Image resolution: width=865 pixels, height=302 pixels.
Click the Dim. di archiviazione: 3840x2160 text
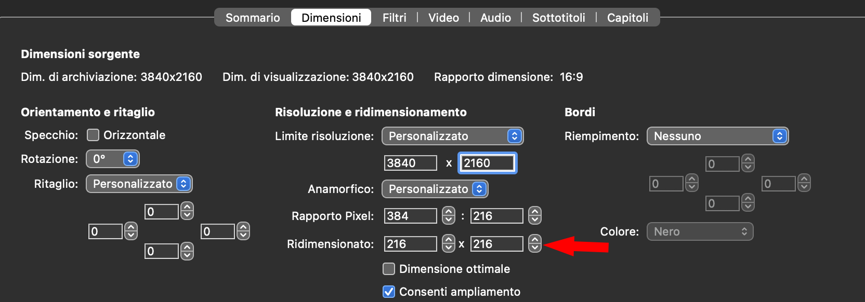[x=111, y=77]
